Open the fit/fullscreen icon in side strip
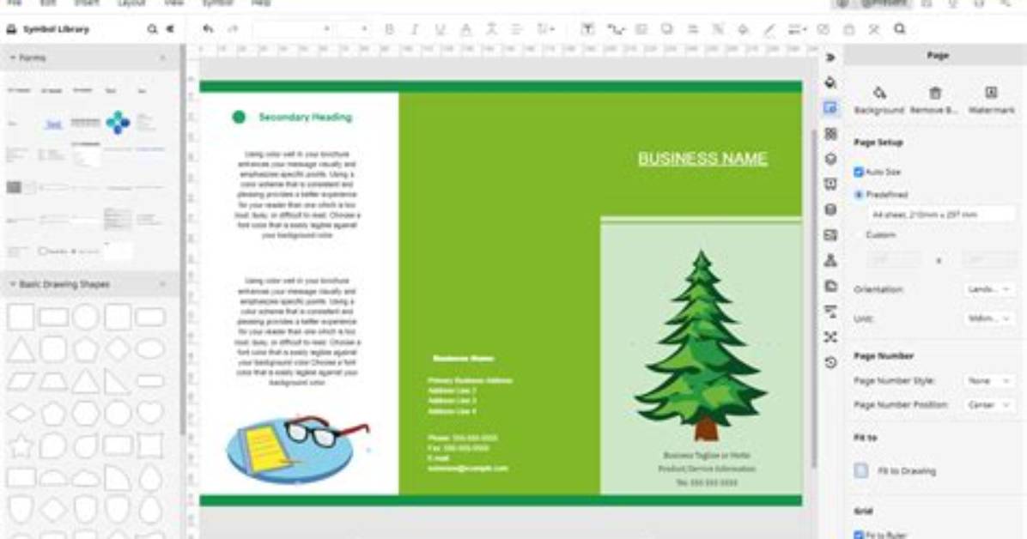 coord(830,336)
